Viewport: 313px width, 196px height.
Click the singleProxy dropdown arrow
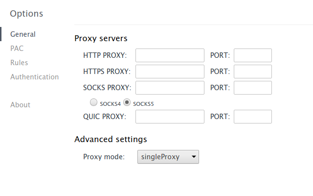[x=194, y=157]
